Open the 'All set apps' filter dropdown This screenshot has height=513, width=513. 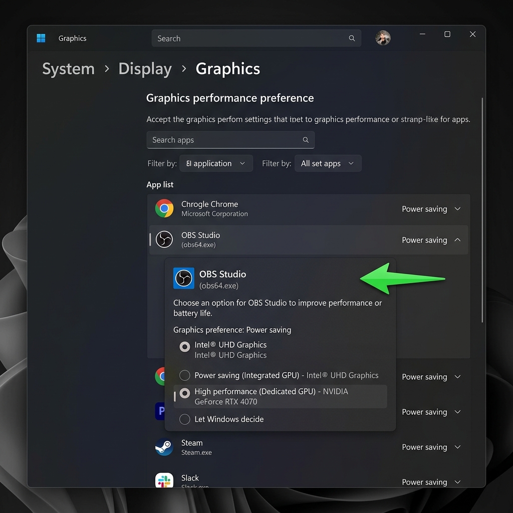328,163
